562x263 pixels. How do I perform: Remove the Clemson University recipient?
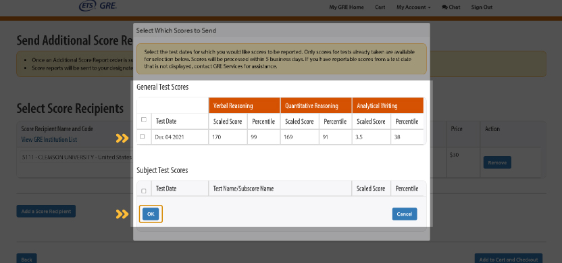click(497, 162)
